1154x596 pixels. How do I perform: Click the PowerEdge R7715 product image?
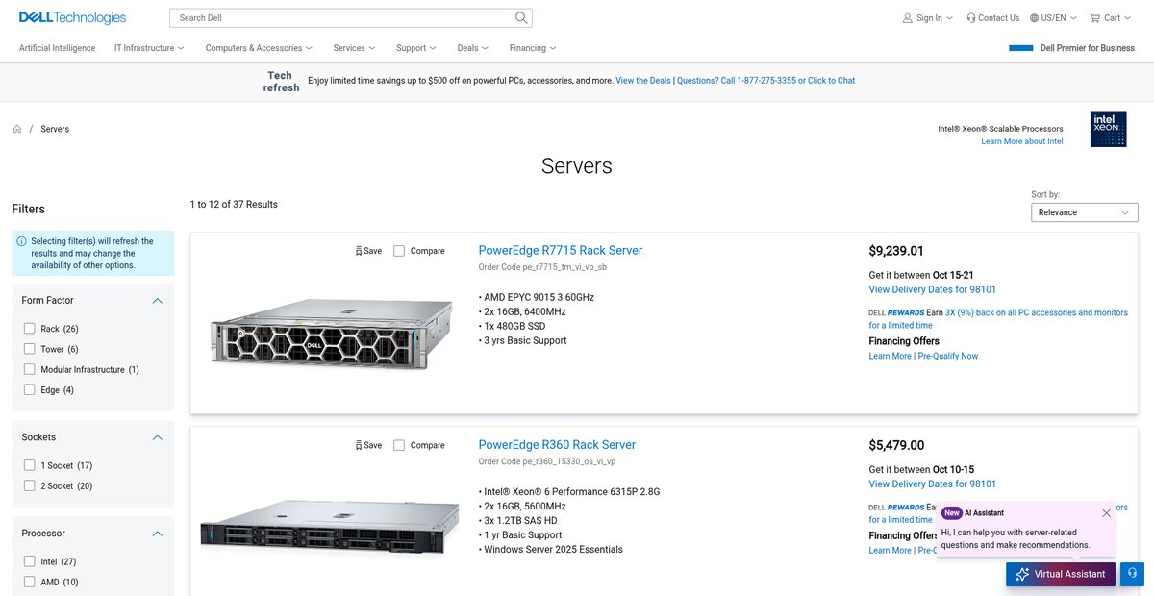tap(331, 332)
